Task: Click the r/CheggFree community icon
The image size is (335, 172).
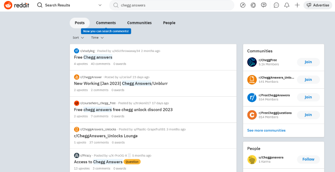Action: click(252, 62)
